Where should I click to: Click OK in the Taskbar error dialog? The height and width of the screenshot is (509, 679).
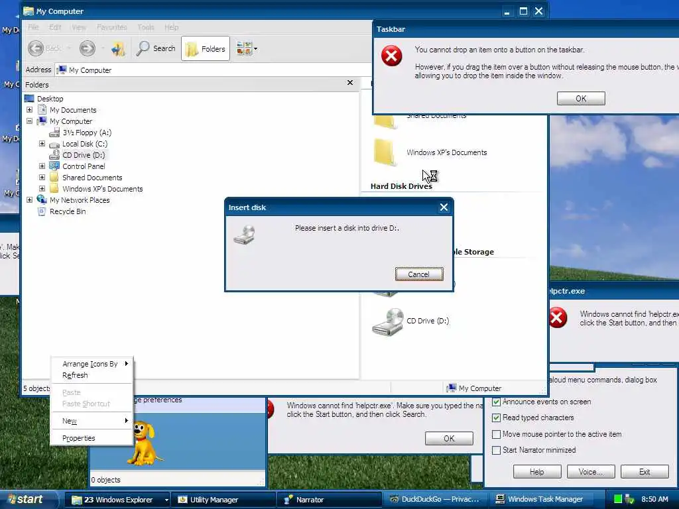581,99
